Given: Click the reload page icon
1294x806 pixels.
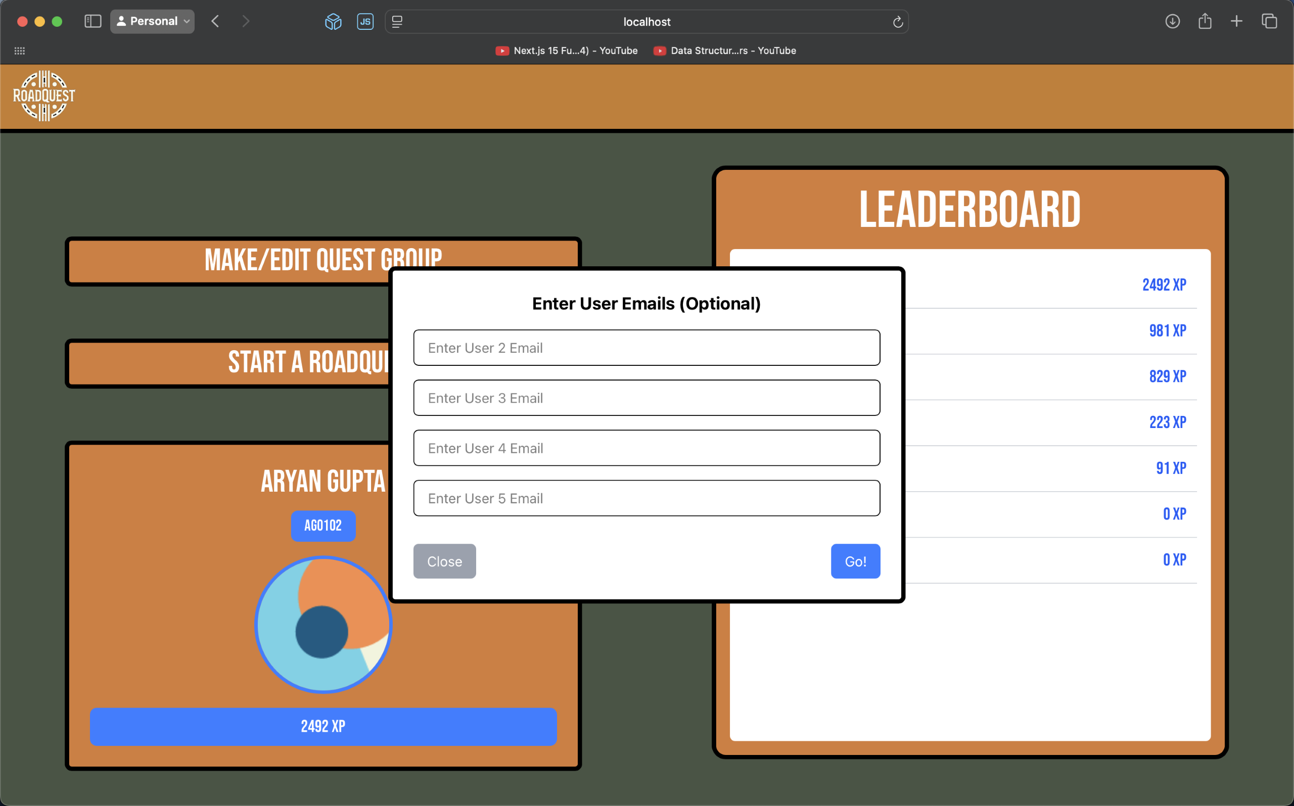Looking at the screenshot, I should click(898, 22).
